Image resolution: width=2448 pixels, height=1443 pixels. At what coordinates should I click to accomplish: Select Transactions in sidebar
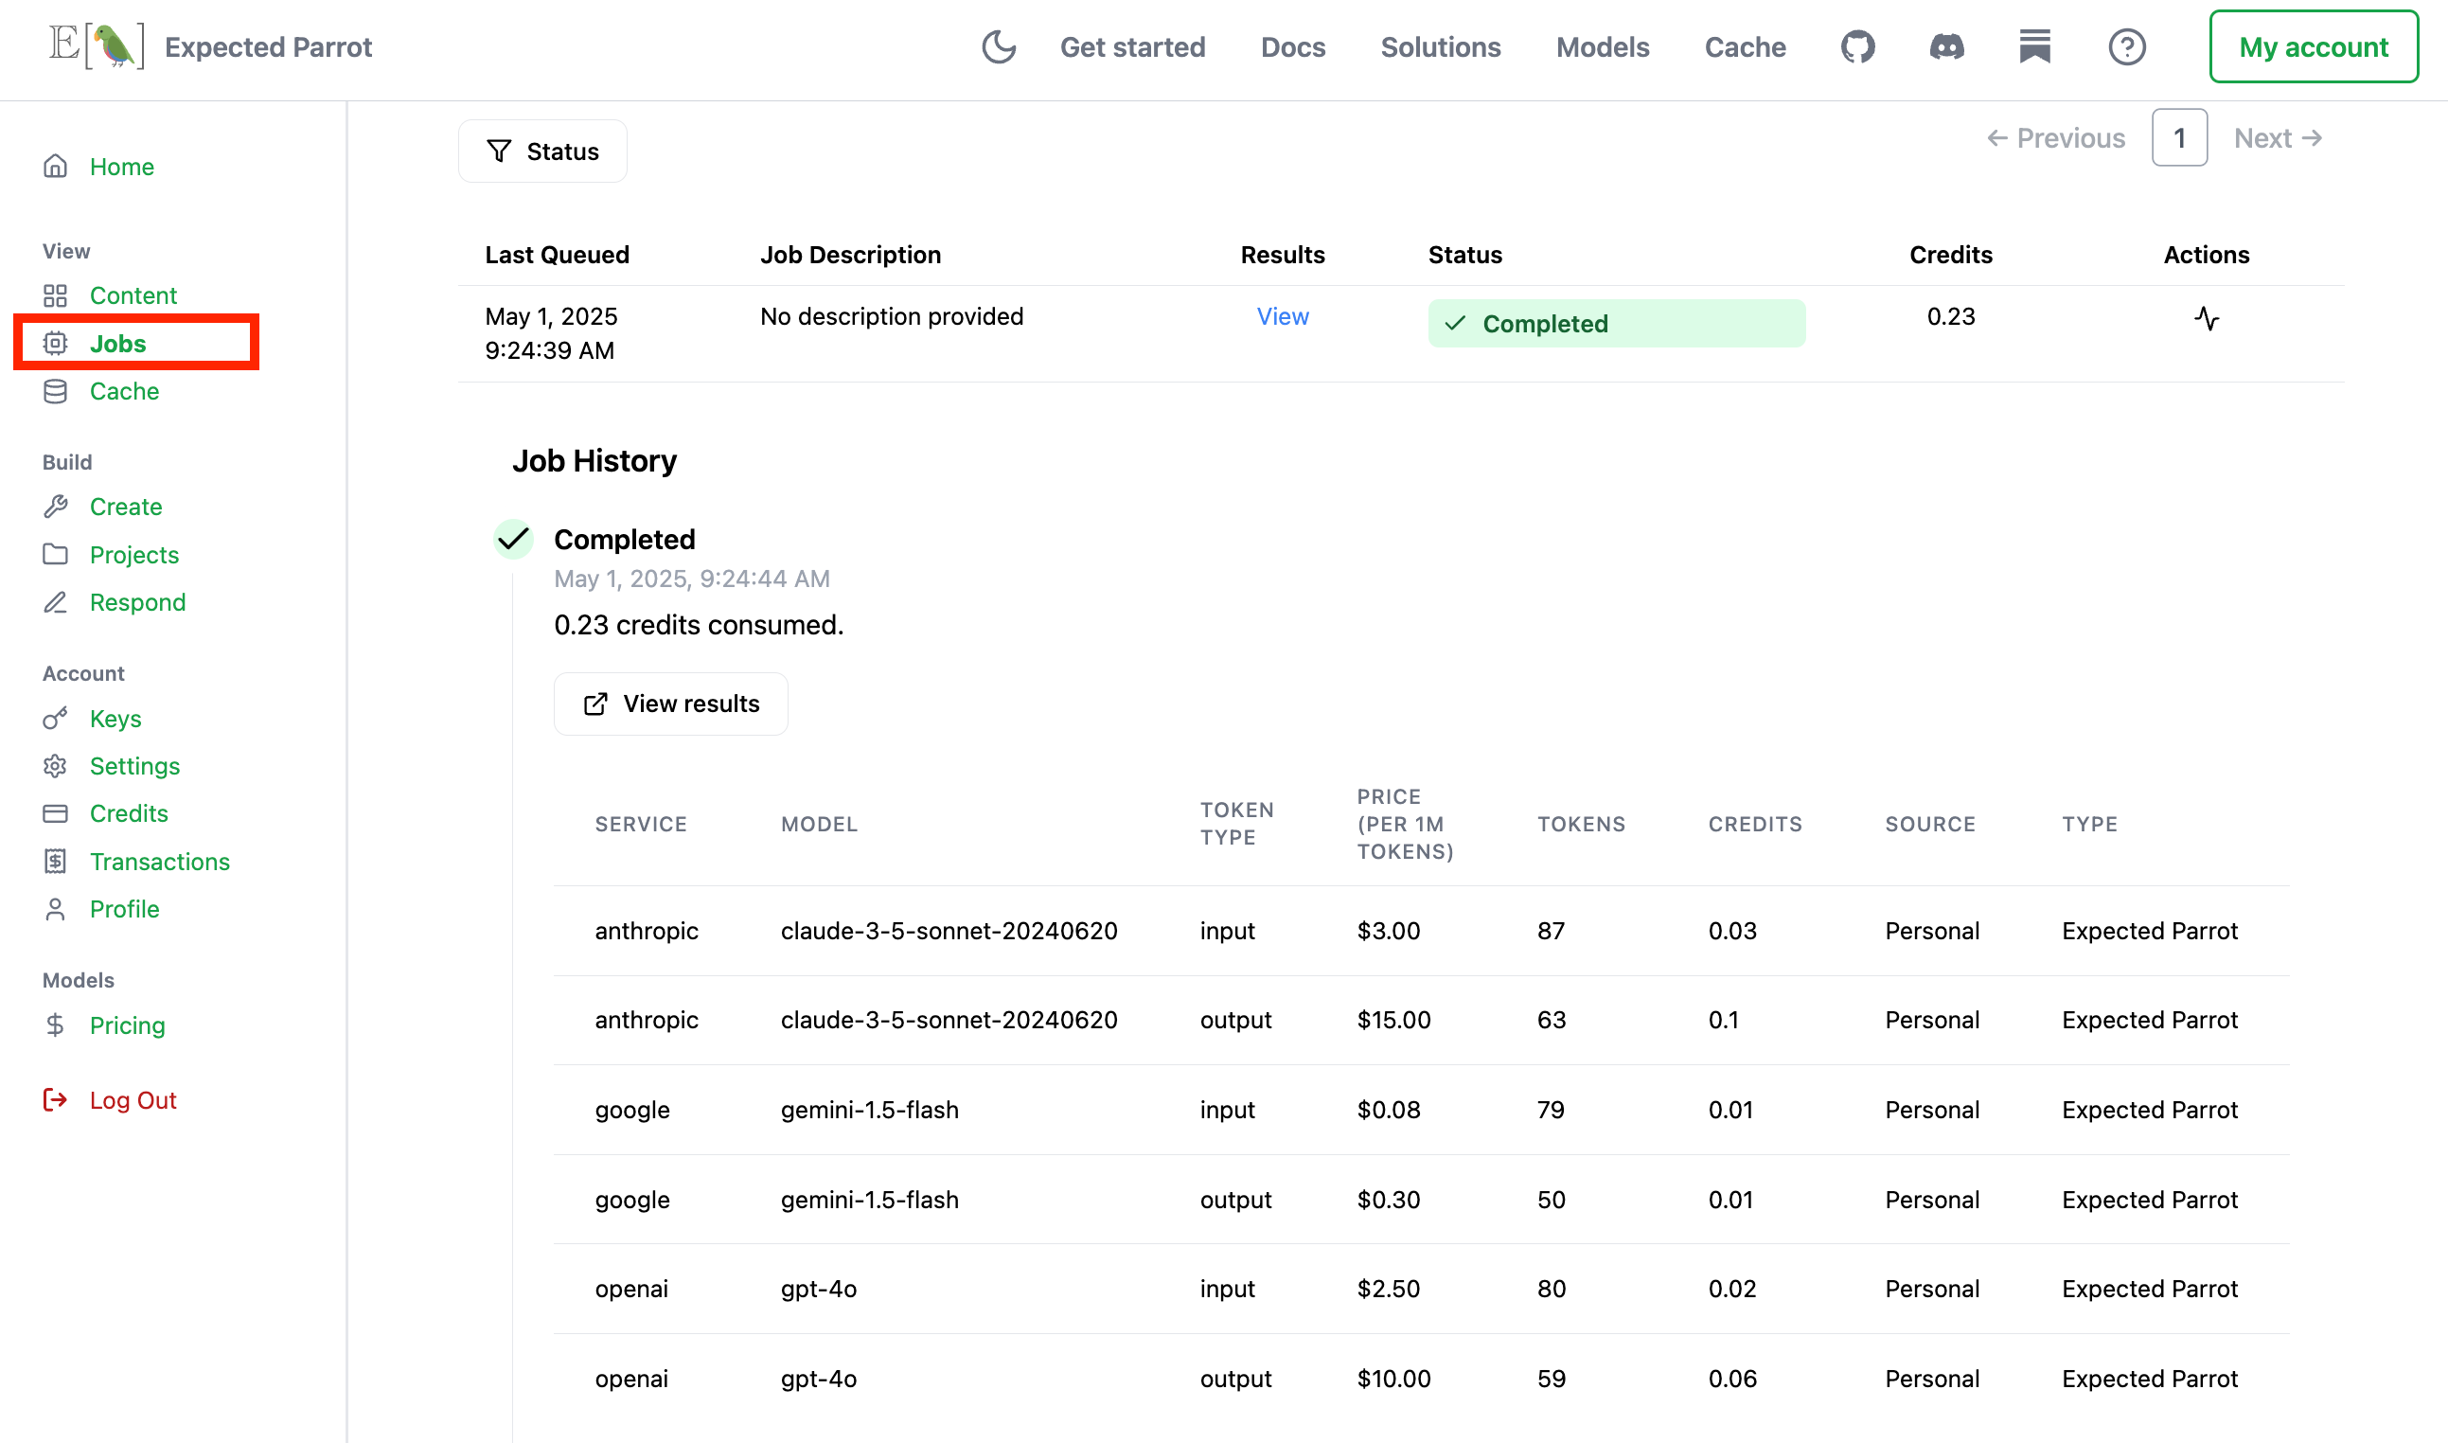pyautogui.click(x=158, y=862)
